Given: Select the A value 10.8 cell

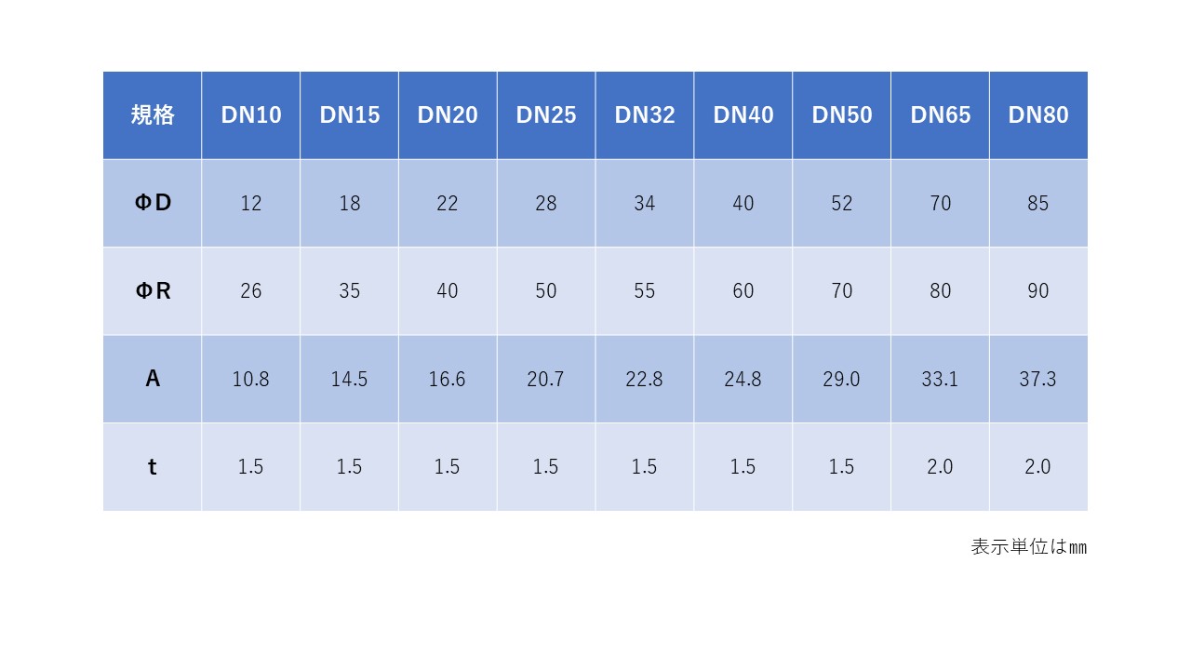Looking at the screenshot, I should pyautogui.click(x=251, y=379).
